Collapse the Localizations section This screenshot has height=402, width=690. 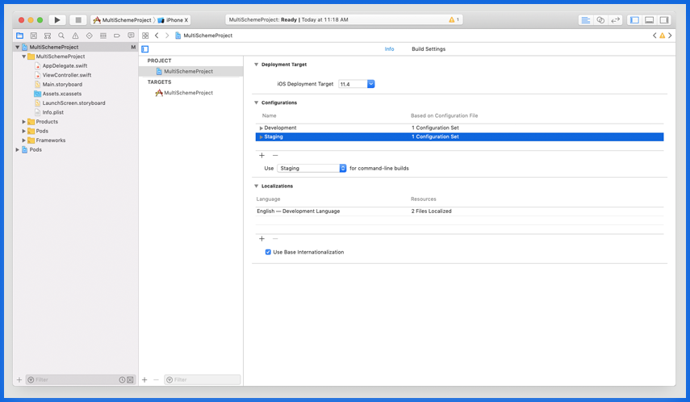tap(256, 186)
